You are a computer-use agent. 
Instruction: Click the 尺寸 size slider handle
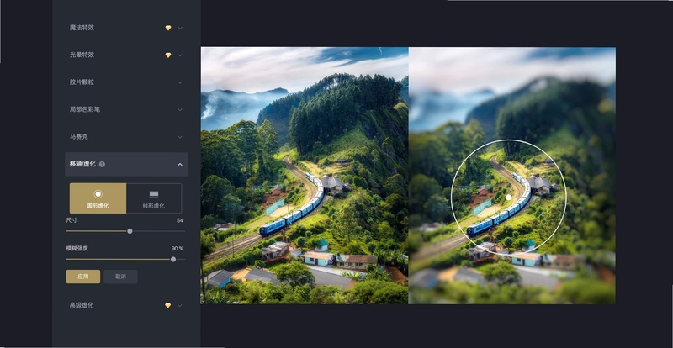point(130,231)
